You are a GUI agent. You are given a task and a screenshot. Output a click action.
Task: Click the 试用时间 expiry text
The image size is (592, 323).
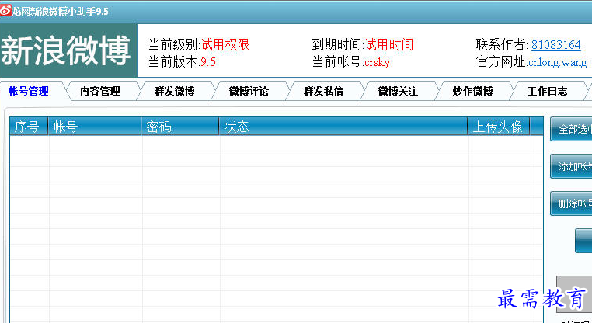tap(389, 44)
